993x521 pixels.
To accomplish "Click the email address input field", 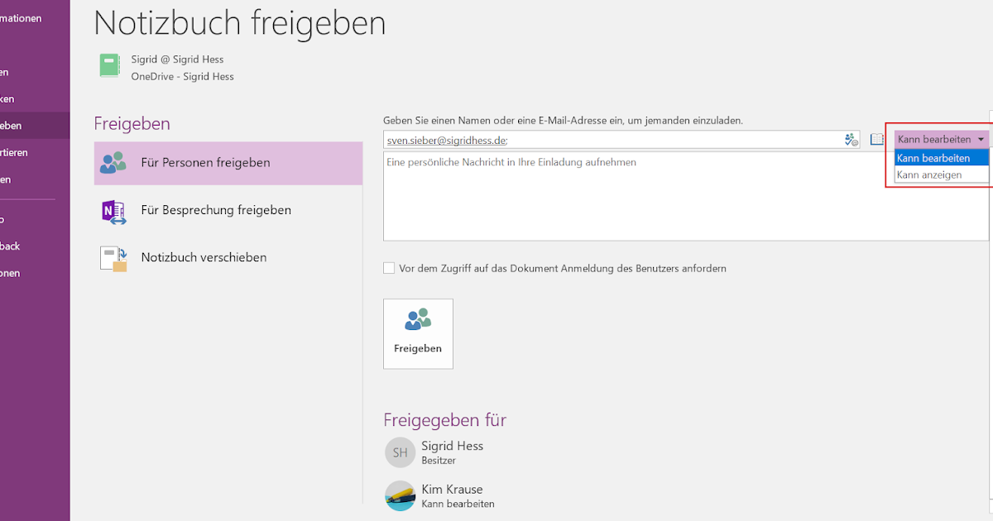I will point(612,140).
